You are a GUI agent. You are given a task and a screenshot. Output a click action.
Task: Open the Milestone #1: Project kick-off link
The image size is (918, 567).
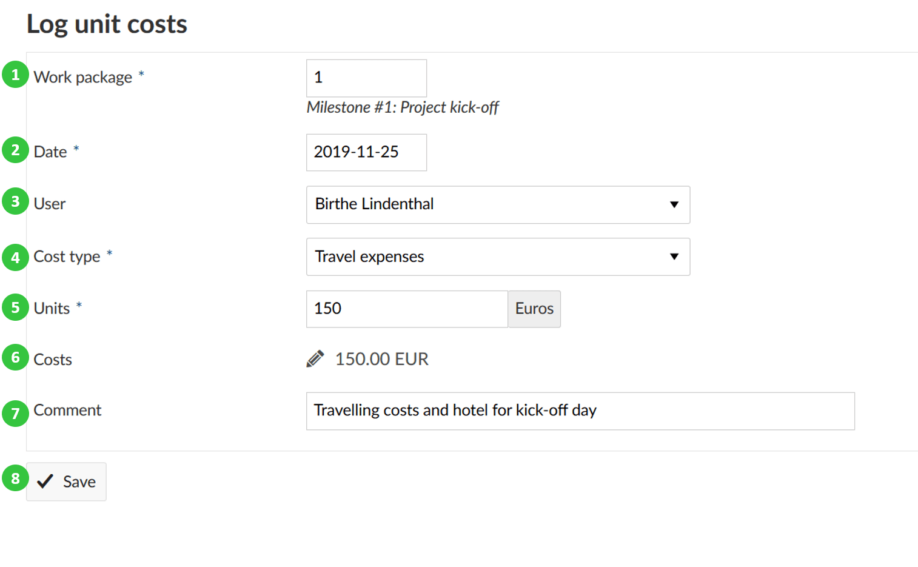coord(403,107)
